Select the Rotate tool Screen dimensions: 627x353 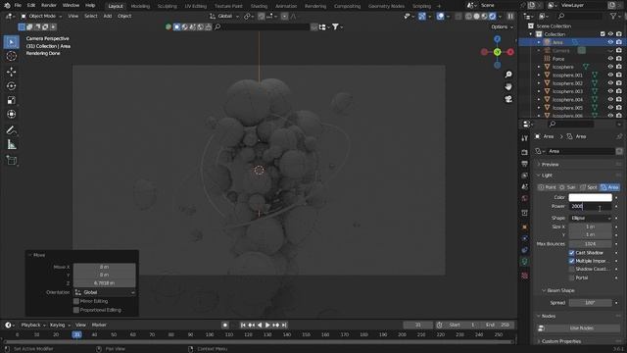[11, 85]
